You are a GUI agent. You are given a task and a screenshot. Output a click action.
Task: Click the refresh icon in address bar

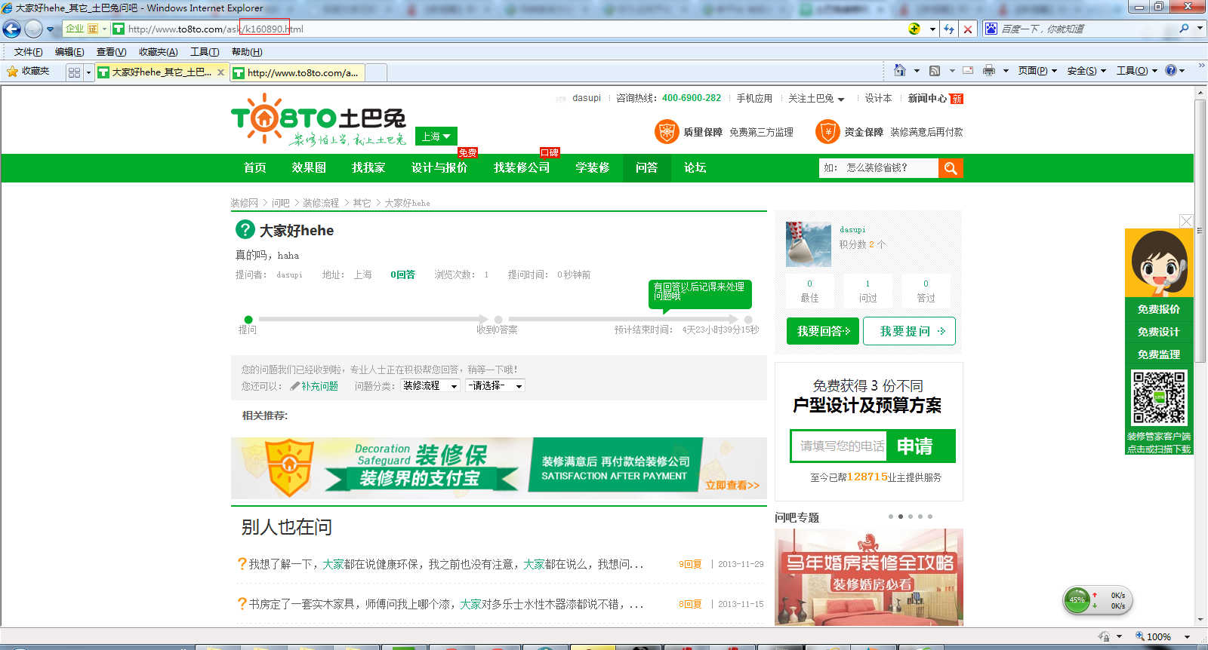(949, 29)
